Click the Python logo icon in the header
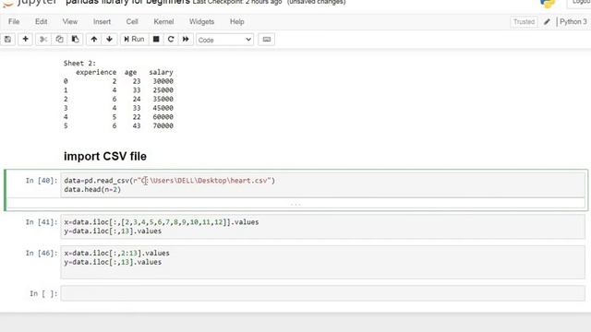Viewport: 591px width, 332px height. (548, 3)
